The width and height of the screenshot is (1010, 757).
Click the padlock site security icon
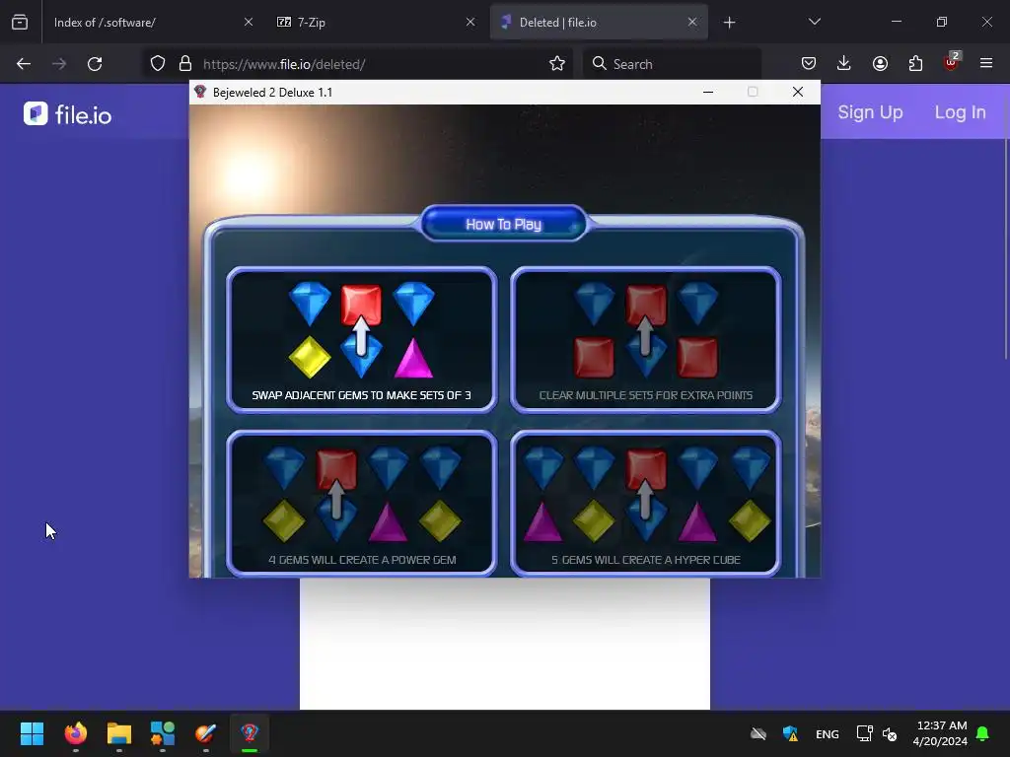point(185,64)
